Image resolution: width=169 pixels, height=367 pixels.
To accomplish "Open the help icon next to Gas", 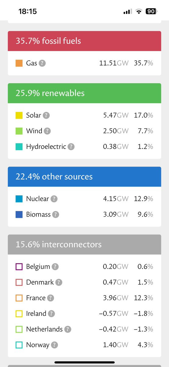I will 42,63.
